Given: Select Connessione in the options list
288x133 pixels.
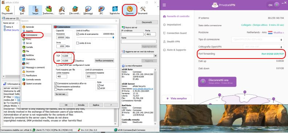Looking at the screenshot, I should pyautogui.click(x=31, y=35).
